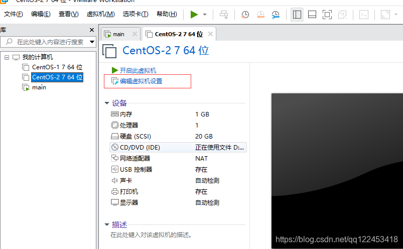Open the power options dropdown arrow
403x249 pixels.
205,15
